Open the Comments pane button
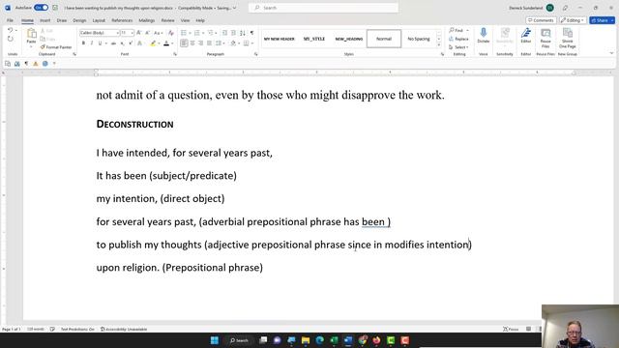 pos(541,20)
